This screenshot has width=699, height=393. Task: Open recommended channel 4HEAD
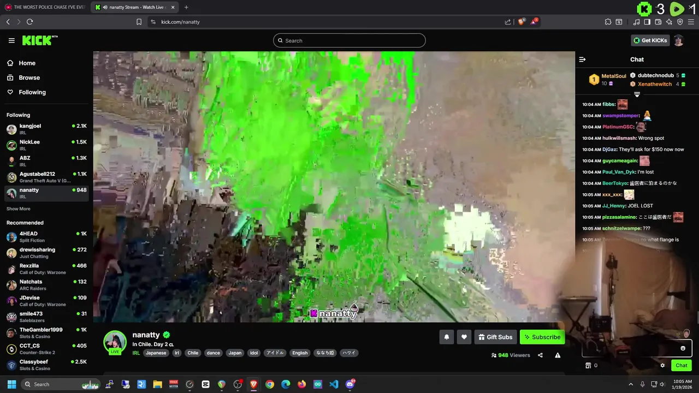tap(46, 237)
